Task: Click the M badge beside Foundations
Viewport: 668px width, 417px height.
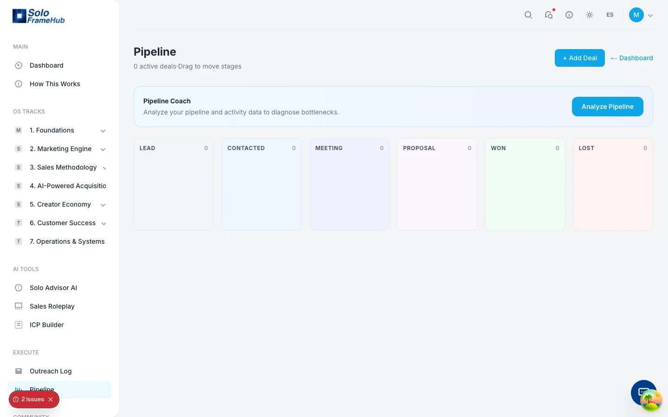Action: click(19, 130)
